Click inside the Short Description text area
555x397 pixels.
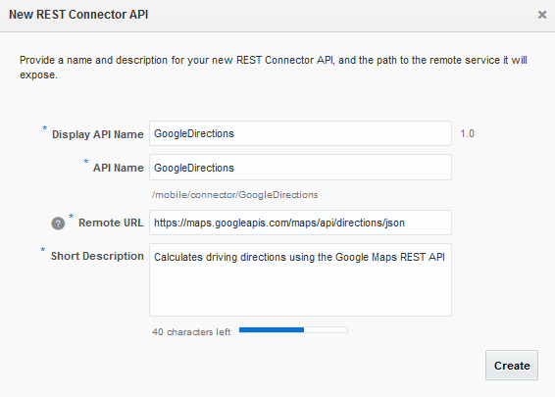pos(300,279)
